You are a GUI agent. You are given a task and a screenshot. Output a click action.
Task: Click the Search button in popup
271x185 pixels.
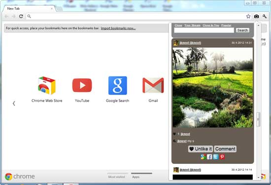pyautogui.click(x=242, y=30)
